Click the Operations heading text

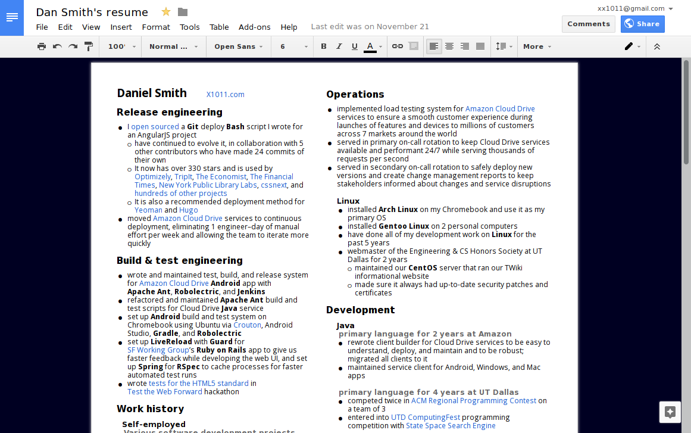pyautogui.click(x=355, y=94)
